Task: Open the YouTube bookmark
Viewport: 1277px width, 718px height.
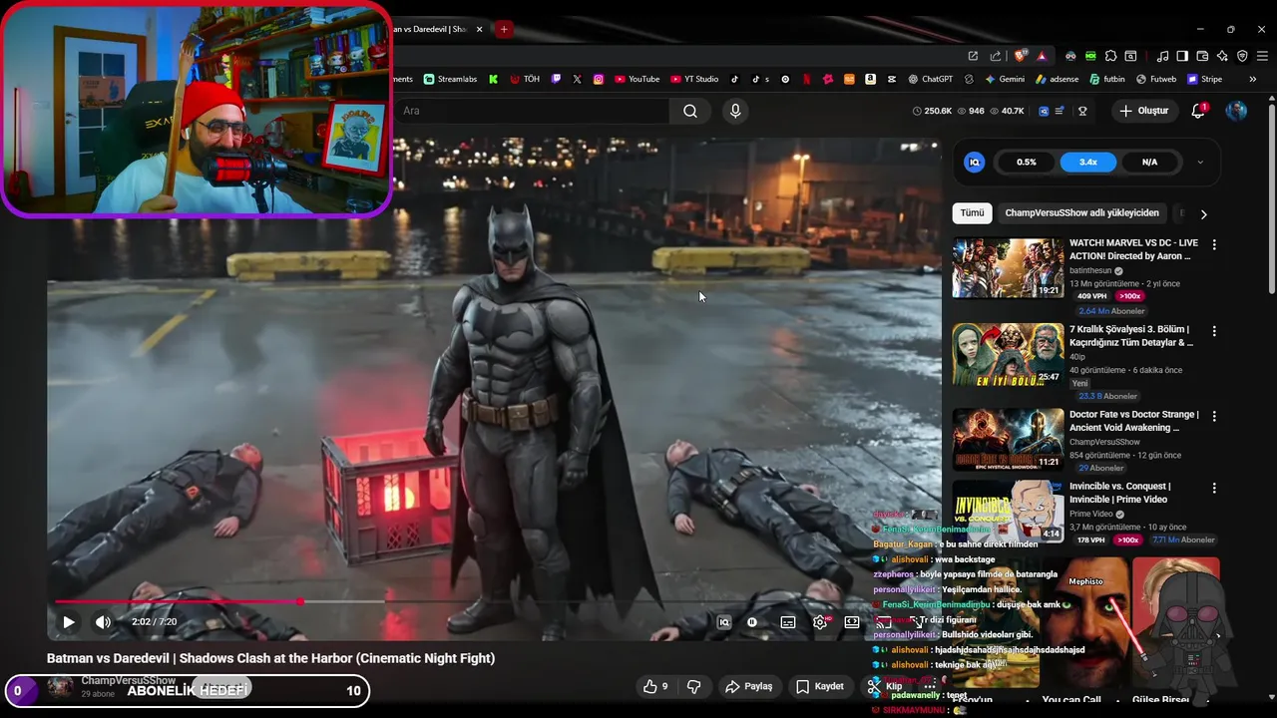Action: tap(637, 79)
